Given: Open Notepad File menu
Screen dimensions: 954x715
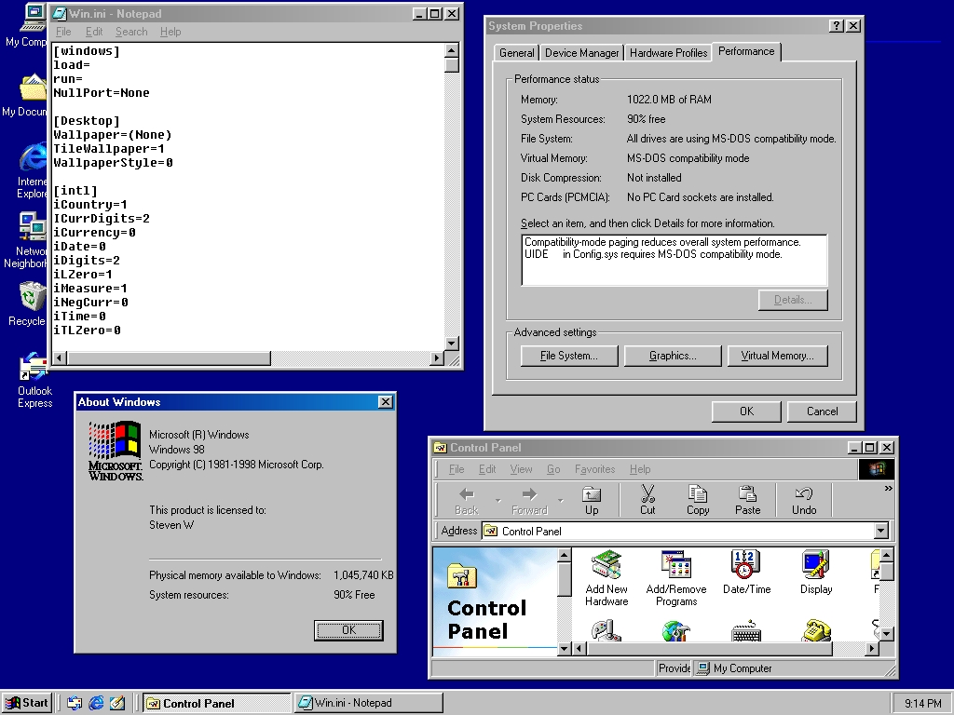Looking at the screenshot, I should [x=63, y=32].
